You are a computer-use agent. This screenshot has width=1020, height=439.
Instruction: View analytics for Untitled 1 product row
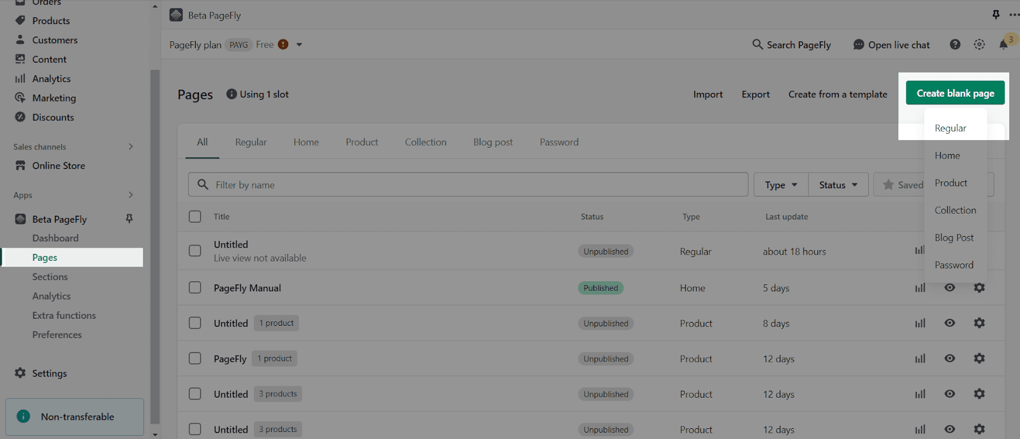[920, 323]
